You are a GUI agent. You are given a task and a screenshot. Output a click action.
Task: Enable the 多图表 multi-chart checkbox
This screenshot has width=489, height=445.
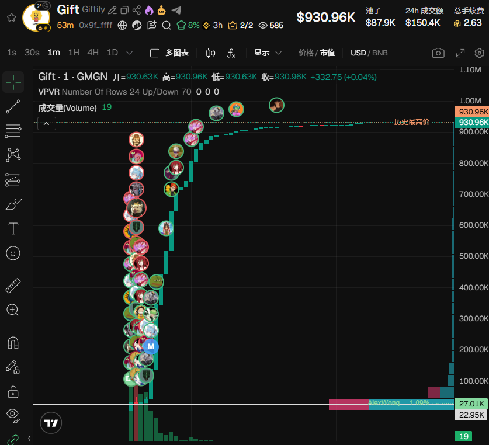coord(155,53)
